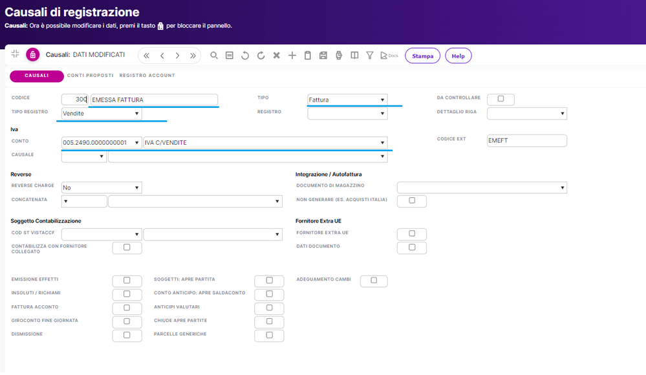This screenshot has height=375, width=646.
Task: Click the Codice Ext field EMEFT
Action: pyautogui.click(x=527, y=140)
